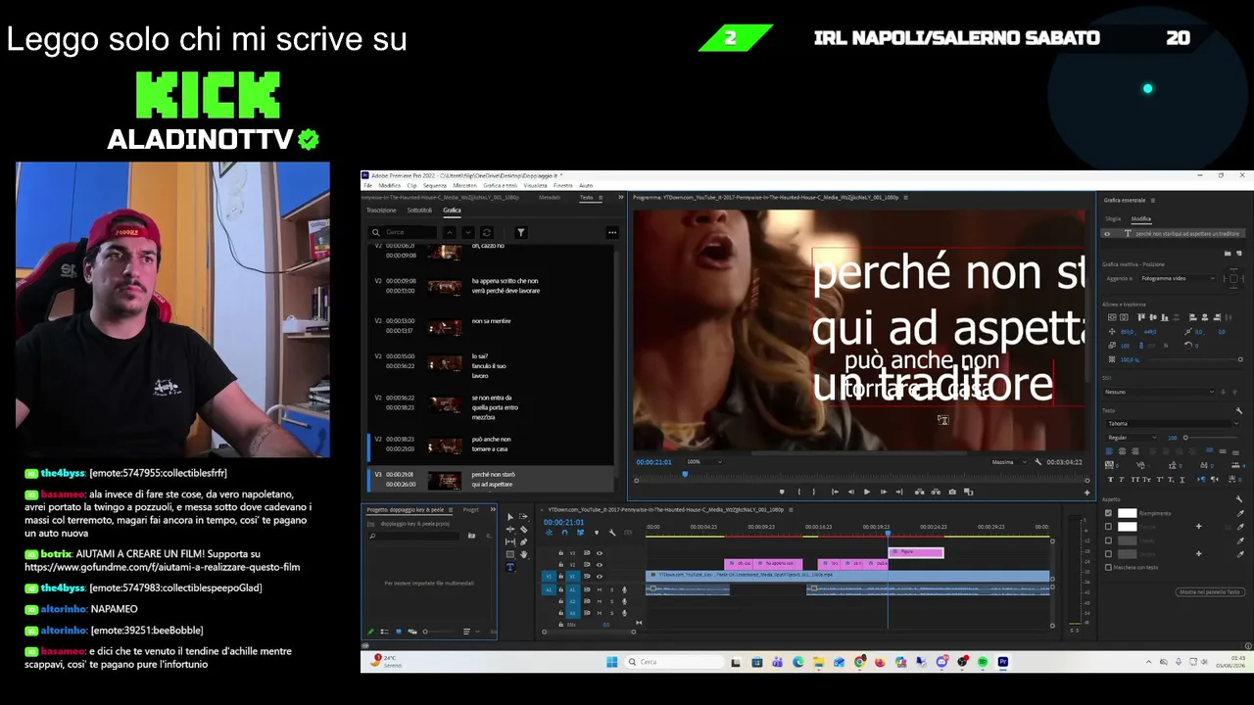Image resolution: width=1254 pixels, height=705 pixels.
Task: Select the pink Figura clip on V3
Action: click(916, 552)
